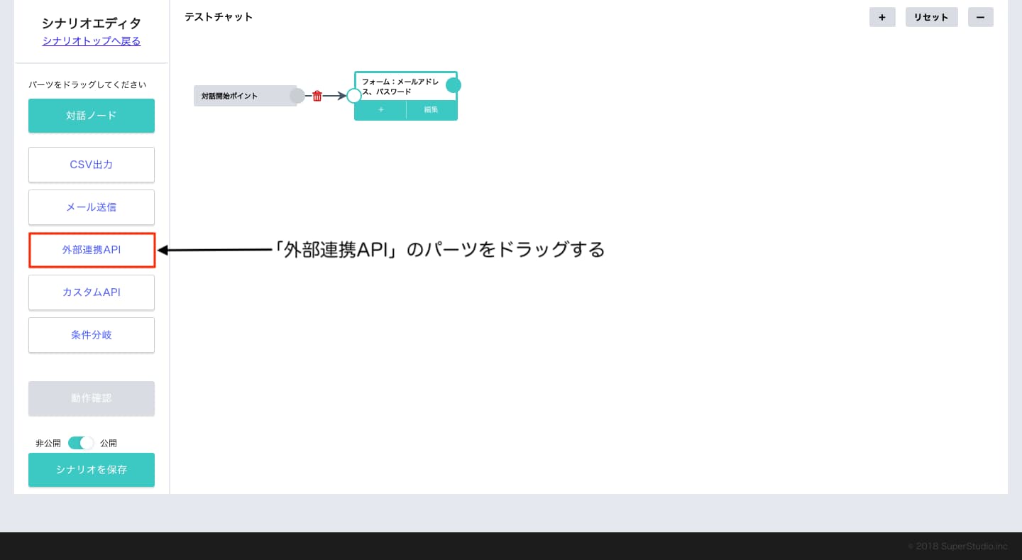This screenshot has width=1022, height=560.
Task: Select the 条件分岐 part
Action: tap(91, 335)
